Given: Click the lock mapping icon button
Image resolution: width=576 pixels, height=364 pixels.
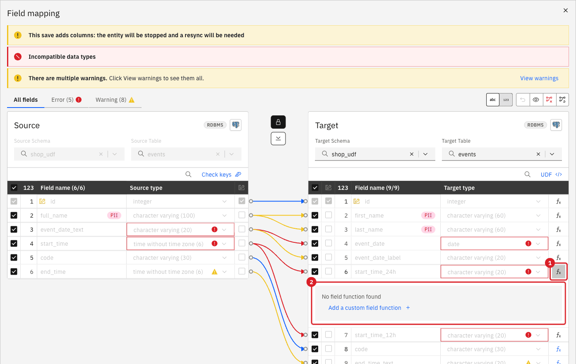Looking at the screenshot, I should (x=278, y=122).
